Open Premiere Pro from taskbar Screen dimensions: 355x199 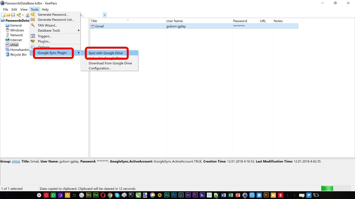195,195
